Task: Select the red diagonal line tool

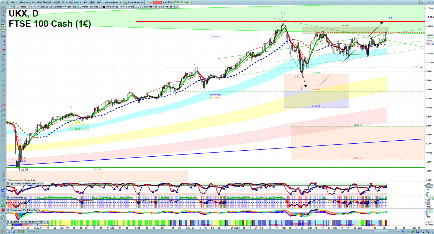Action: point(3,135)
